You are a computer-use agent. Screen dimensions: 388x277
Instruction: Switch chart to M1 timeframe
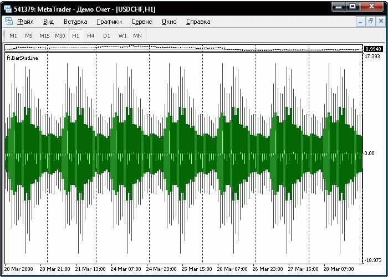(x=13, y=35)
